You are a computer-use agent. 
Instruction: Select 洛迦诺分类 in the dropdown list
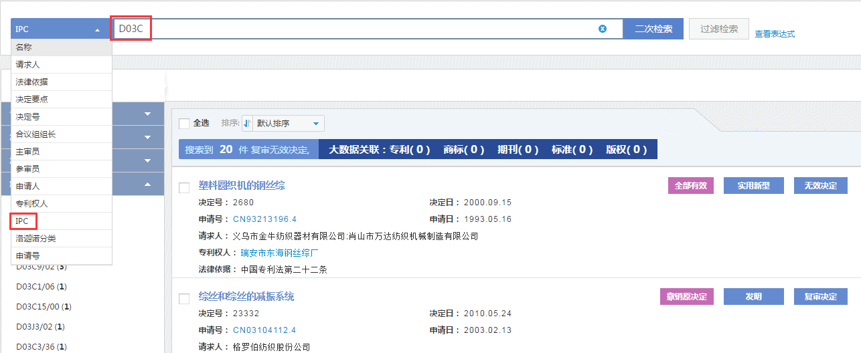(x=36, y=239)
